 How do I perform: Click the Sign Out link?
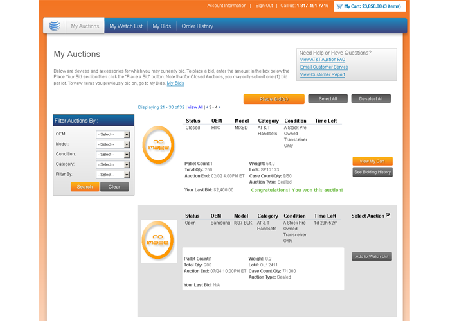tap(264, 6)
